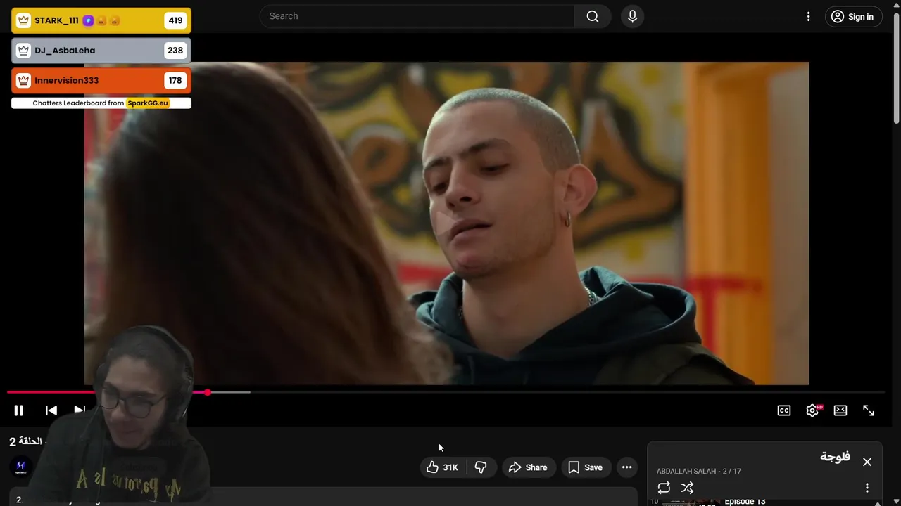The image size is (901, 506).
Task: Click the ABDALLAH SALAH playlist author
Action: (686, 472)
